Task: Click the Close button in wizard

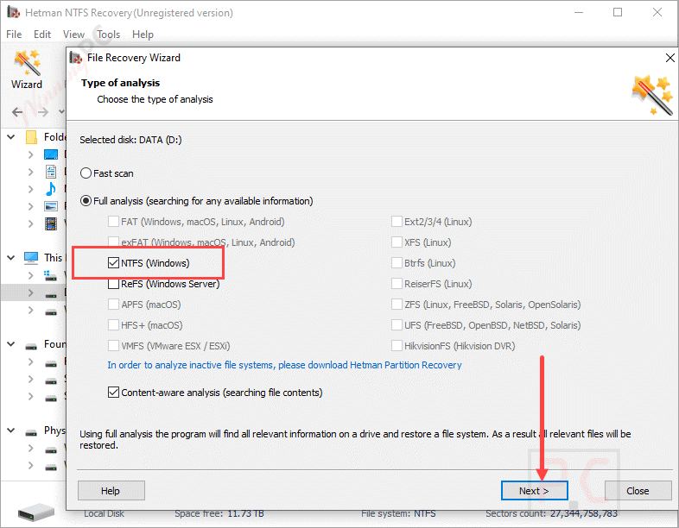Action: point(638,491)
